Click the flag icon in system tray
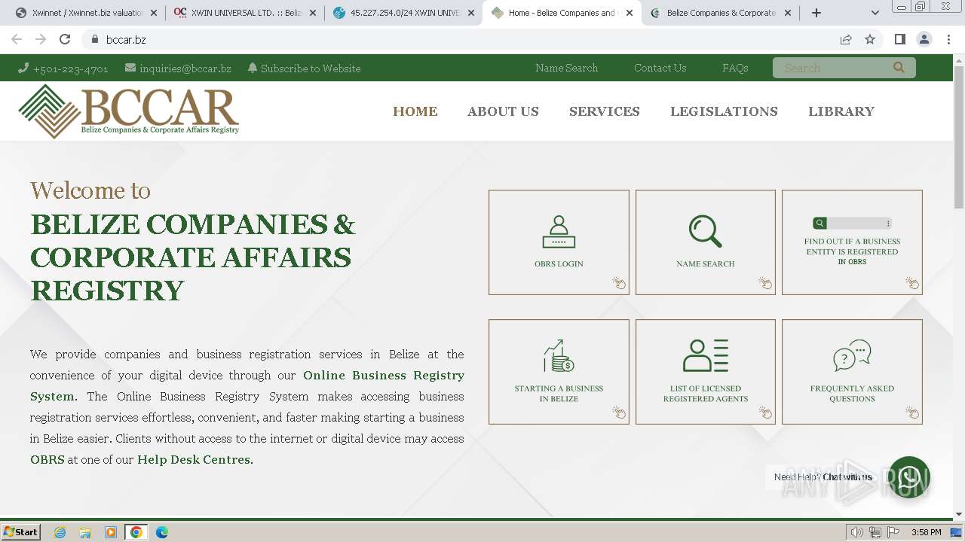Image resolution: width=965 pixels, height=542 pixels. (x=893, y=532)
